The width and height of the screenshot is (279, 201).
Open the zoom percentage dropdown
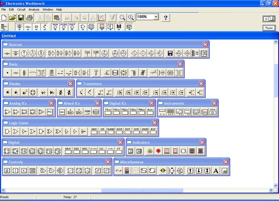tap(156, 17)
